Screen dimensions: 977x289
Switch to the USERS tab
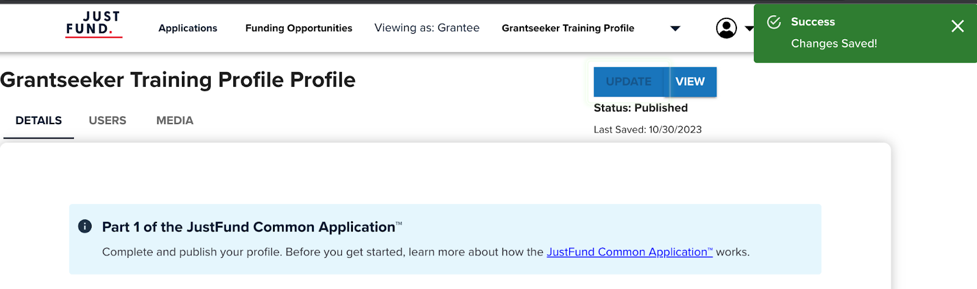point(107,120)
